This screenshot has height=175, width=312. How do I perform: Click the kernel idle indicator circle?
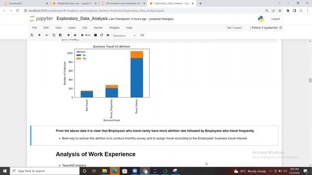[281, 28]
